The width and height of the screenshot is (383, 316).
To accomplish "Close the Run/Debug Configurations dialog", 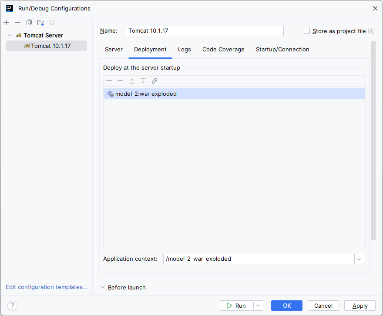I will click(375, 8).
